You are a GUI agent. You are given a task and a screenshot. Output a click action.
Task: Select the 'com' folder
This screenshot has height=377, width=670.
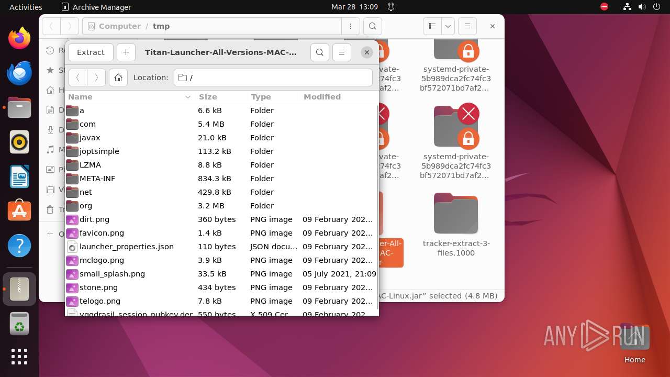[x=221, y=124]
